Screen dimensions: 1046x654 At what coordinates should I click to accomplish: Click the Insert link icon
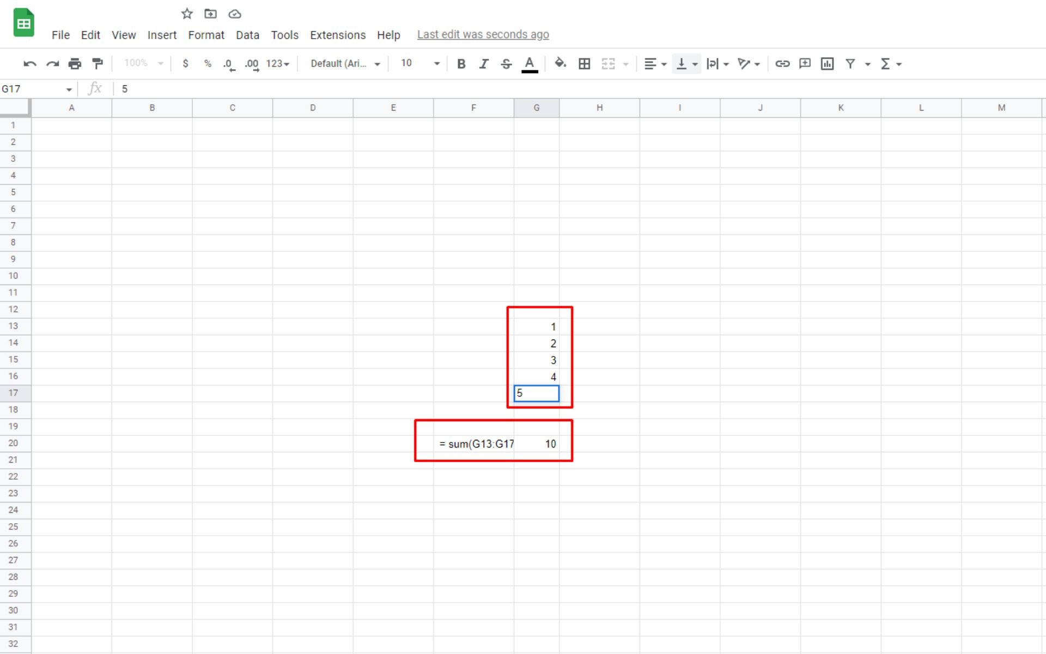782,64
